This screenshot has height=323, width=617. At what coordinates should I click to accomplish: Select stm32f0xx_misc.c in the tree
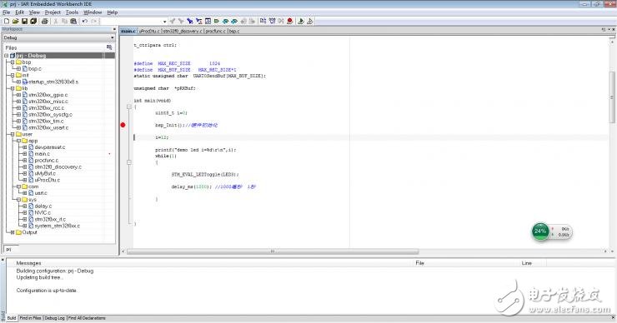coord(48,102)
